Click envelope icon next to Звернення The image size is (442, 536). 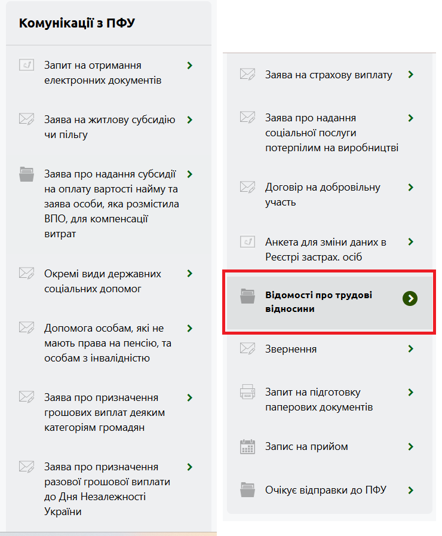247,348
